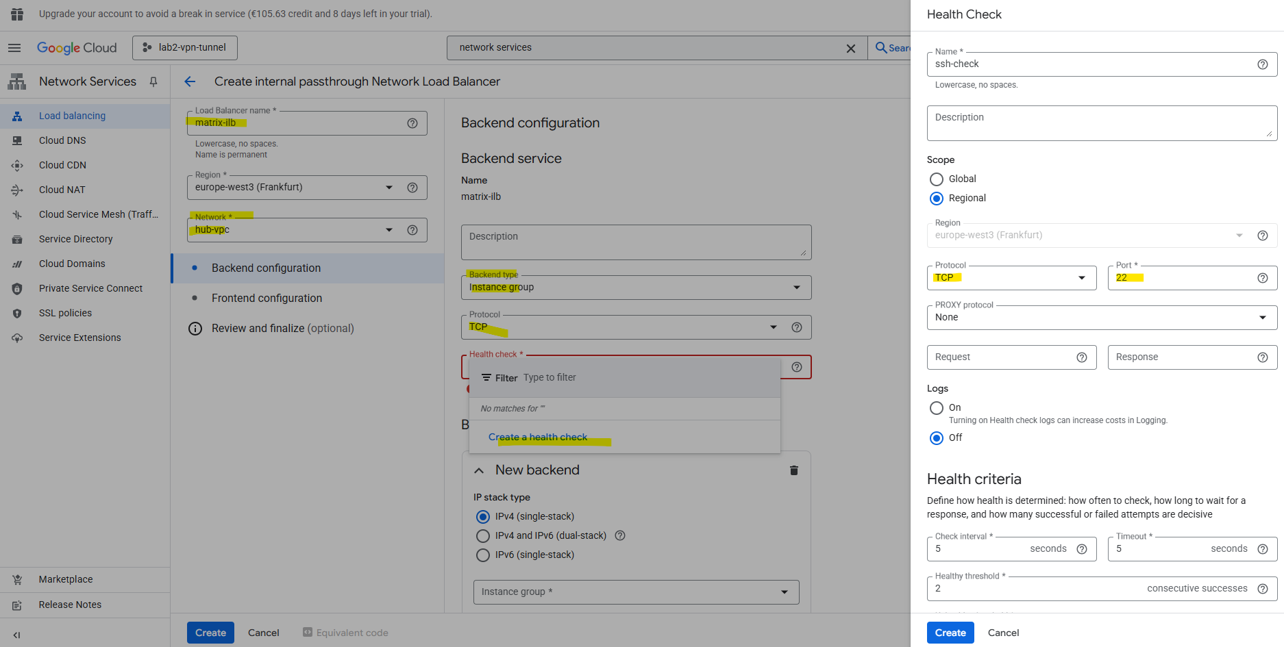Screen dimensions: 1284x647
Task: Clear search text with the X icon
Action: pyautogui.click(x=850, y=48)
